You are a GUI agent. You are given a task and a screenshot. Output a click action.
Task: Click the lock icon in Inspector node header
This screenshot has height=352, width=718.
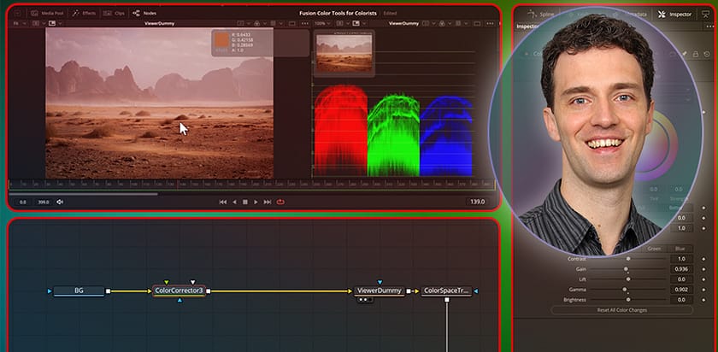695,54
